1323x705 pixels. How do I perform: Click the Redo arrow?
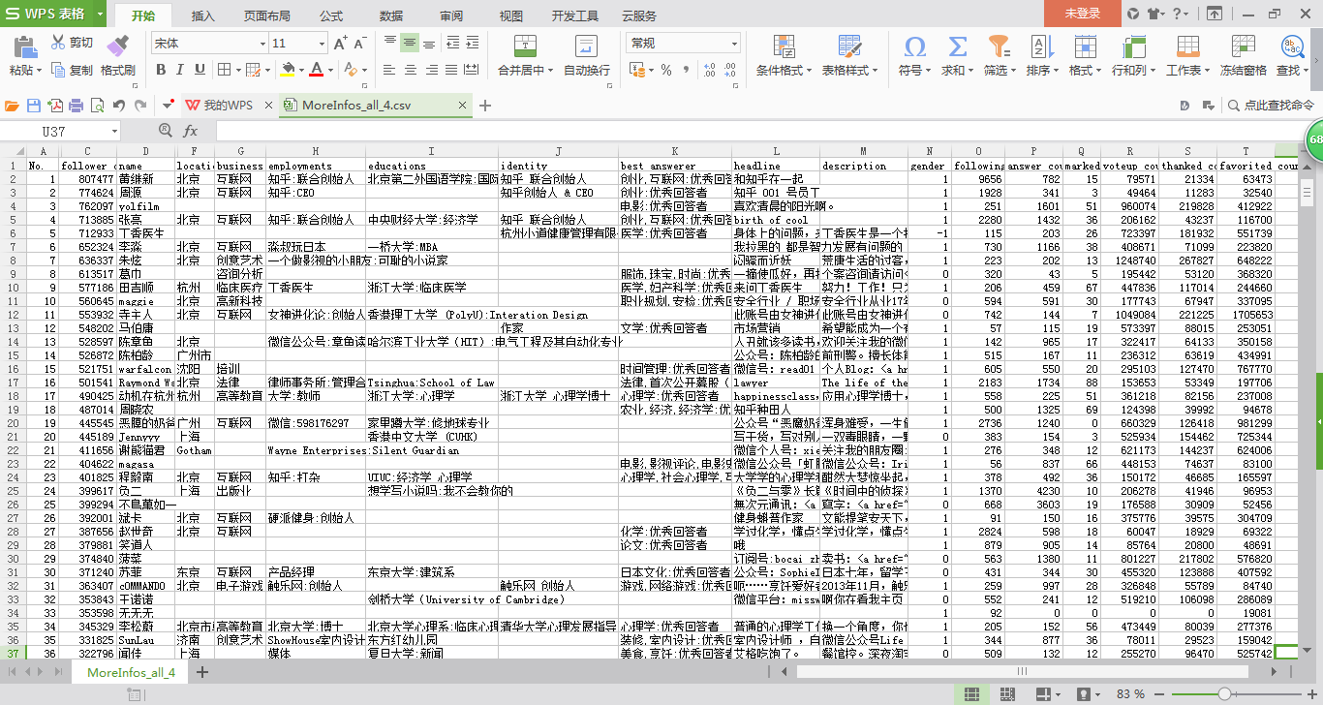tap(141, 106)
